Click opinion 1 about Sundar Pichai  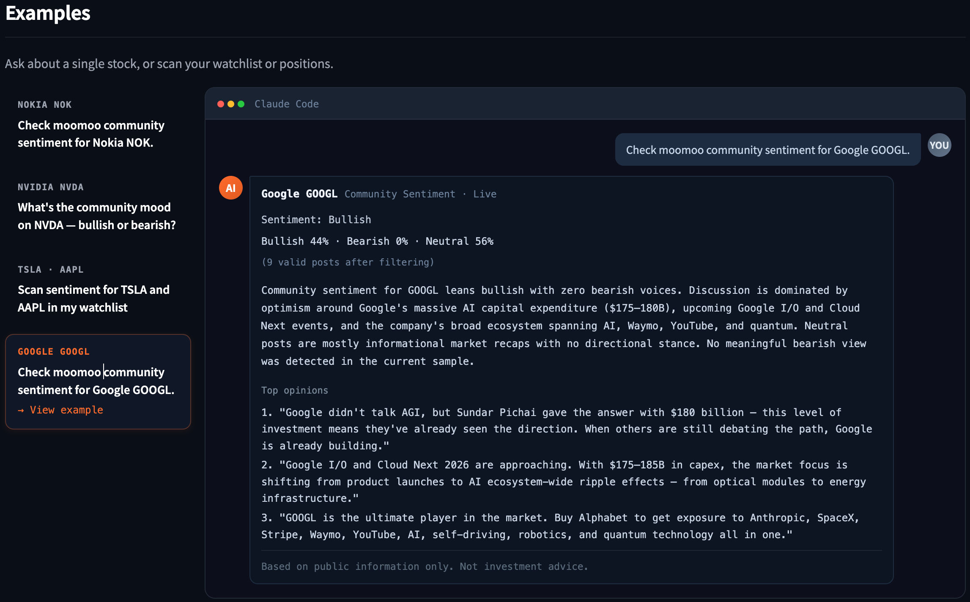click(x=567, y=429)
